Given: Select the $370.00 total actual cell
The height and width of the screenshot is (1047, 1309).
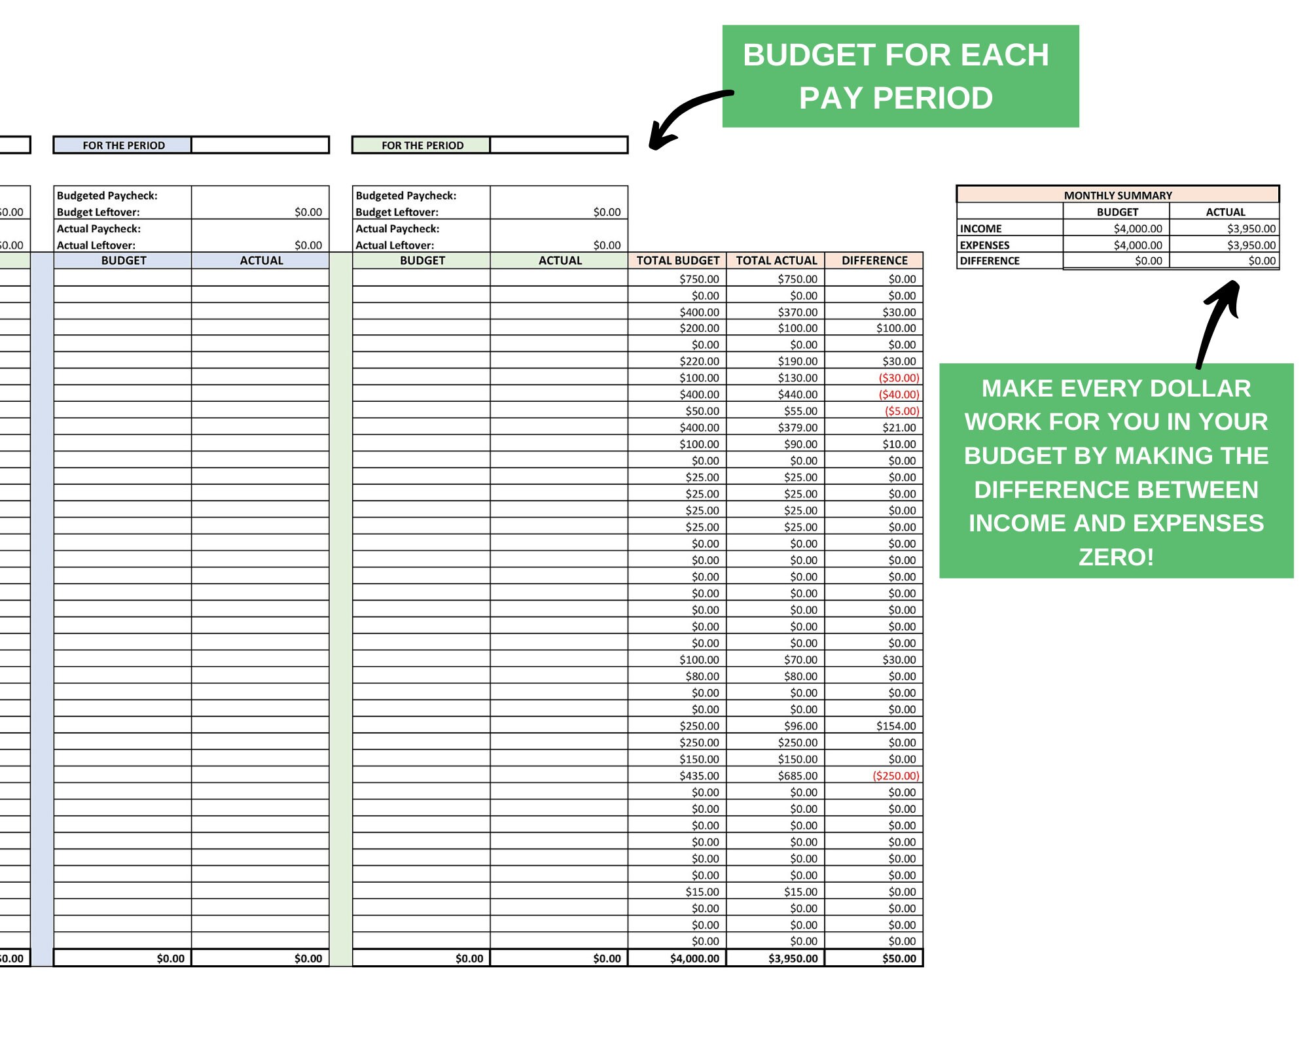Looking at the screenshot, I should pos(776,312).
